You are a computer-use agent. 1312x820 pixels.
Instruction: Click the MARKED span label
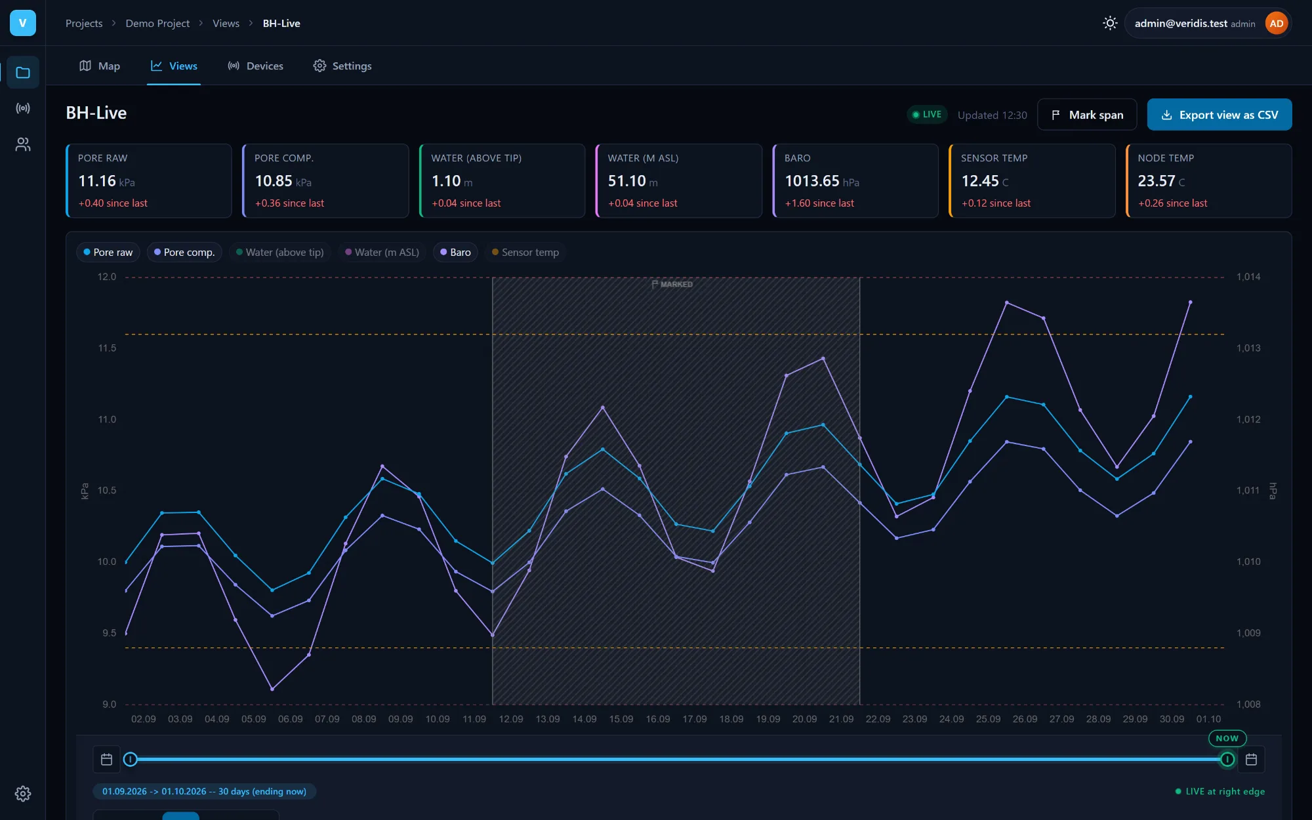click(672, 284)
